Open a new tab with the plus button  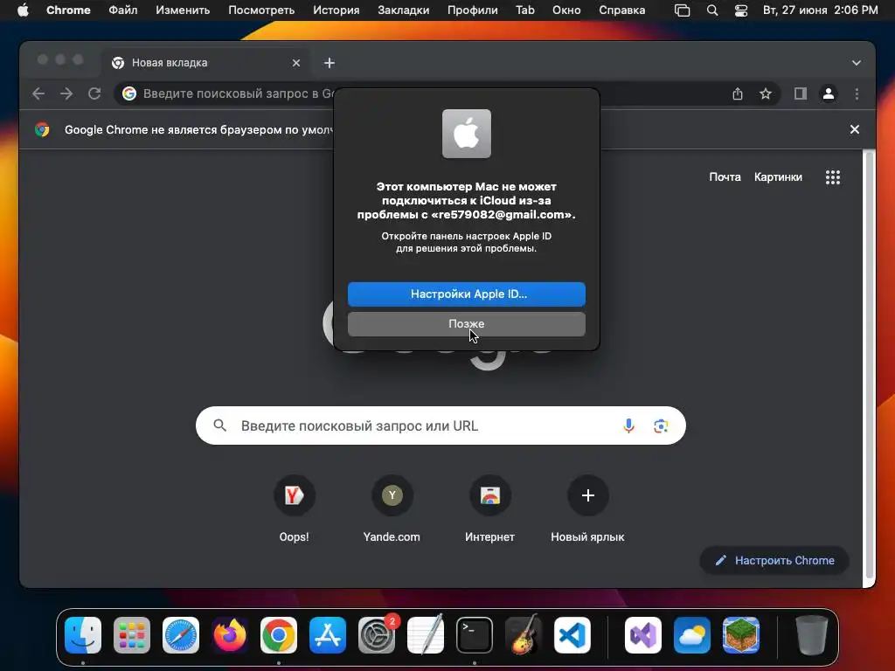coord(330,63)
